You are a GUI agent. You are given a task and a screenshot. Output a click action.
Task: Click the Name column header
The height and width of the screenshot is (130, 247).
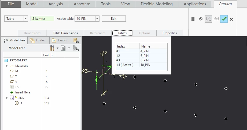(x=153, y=46)
